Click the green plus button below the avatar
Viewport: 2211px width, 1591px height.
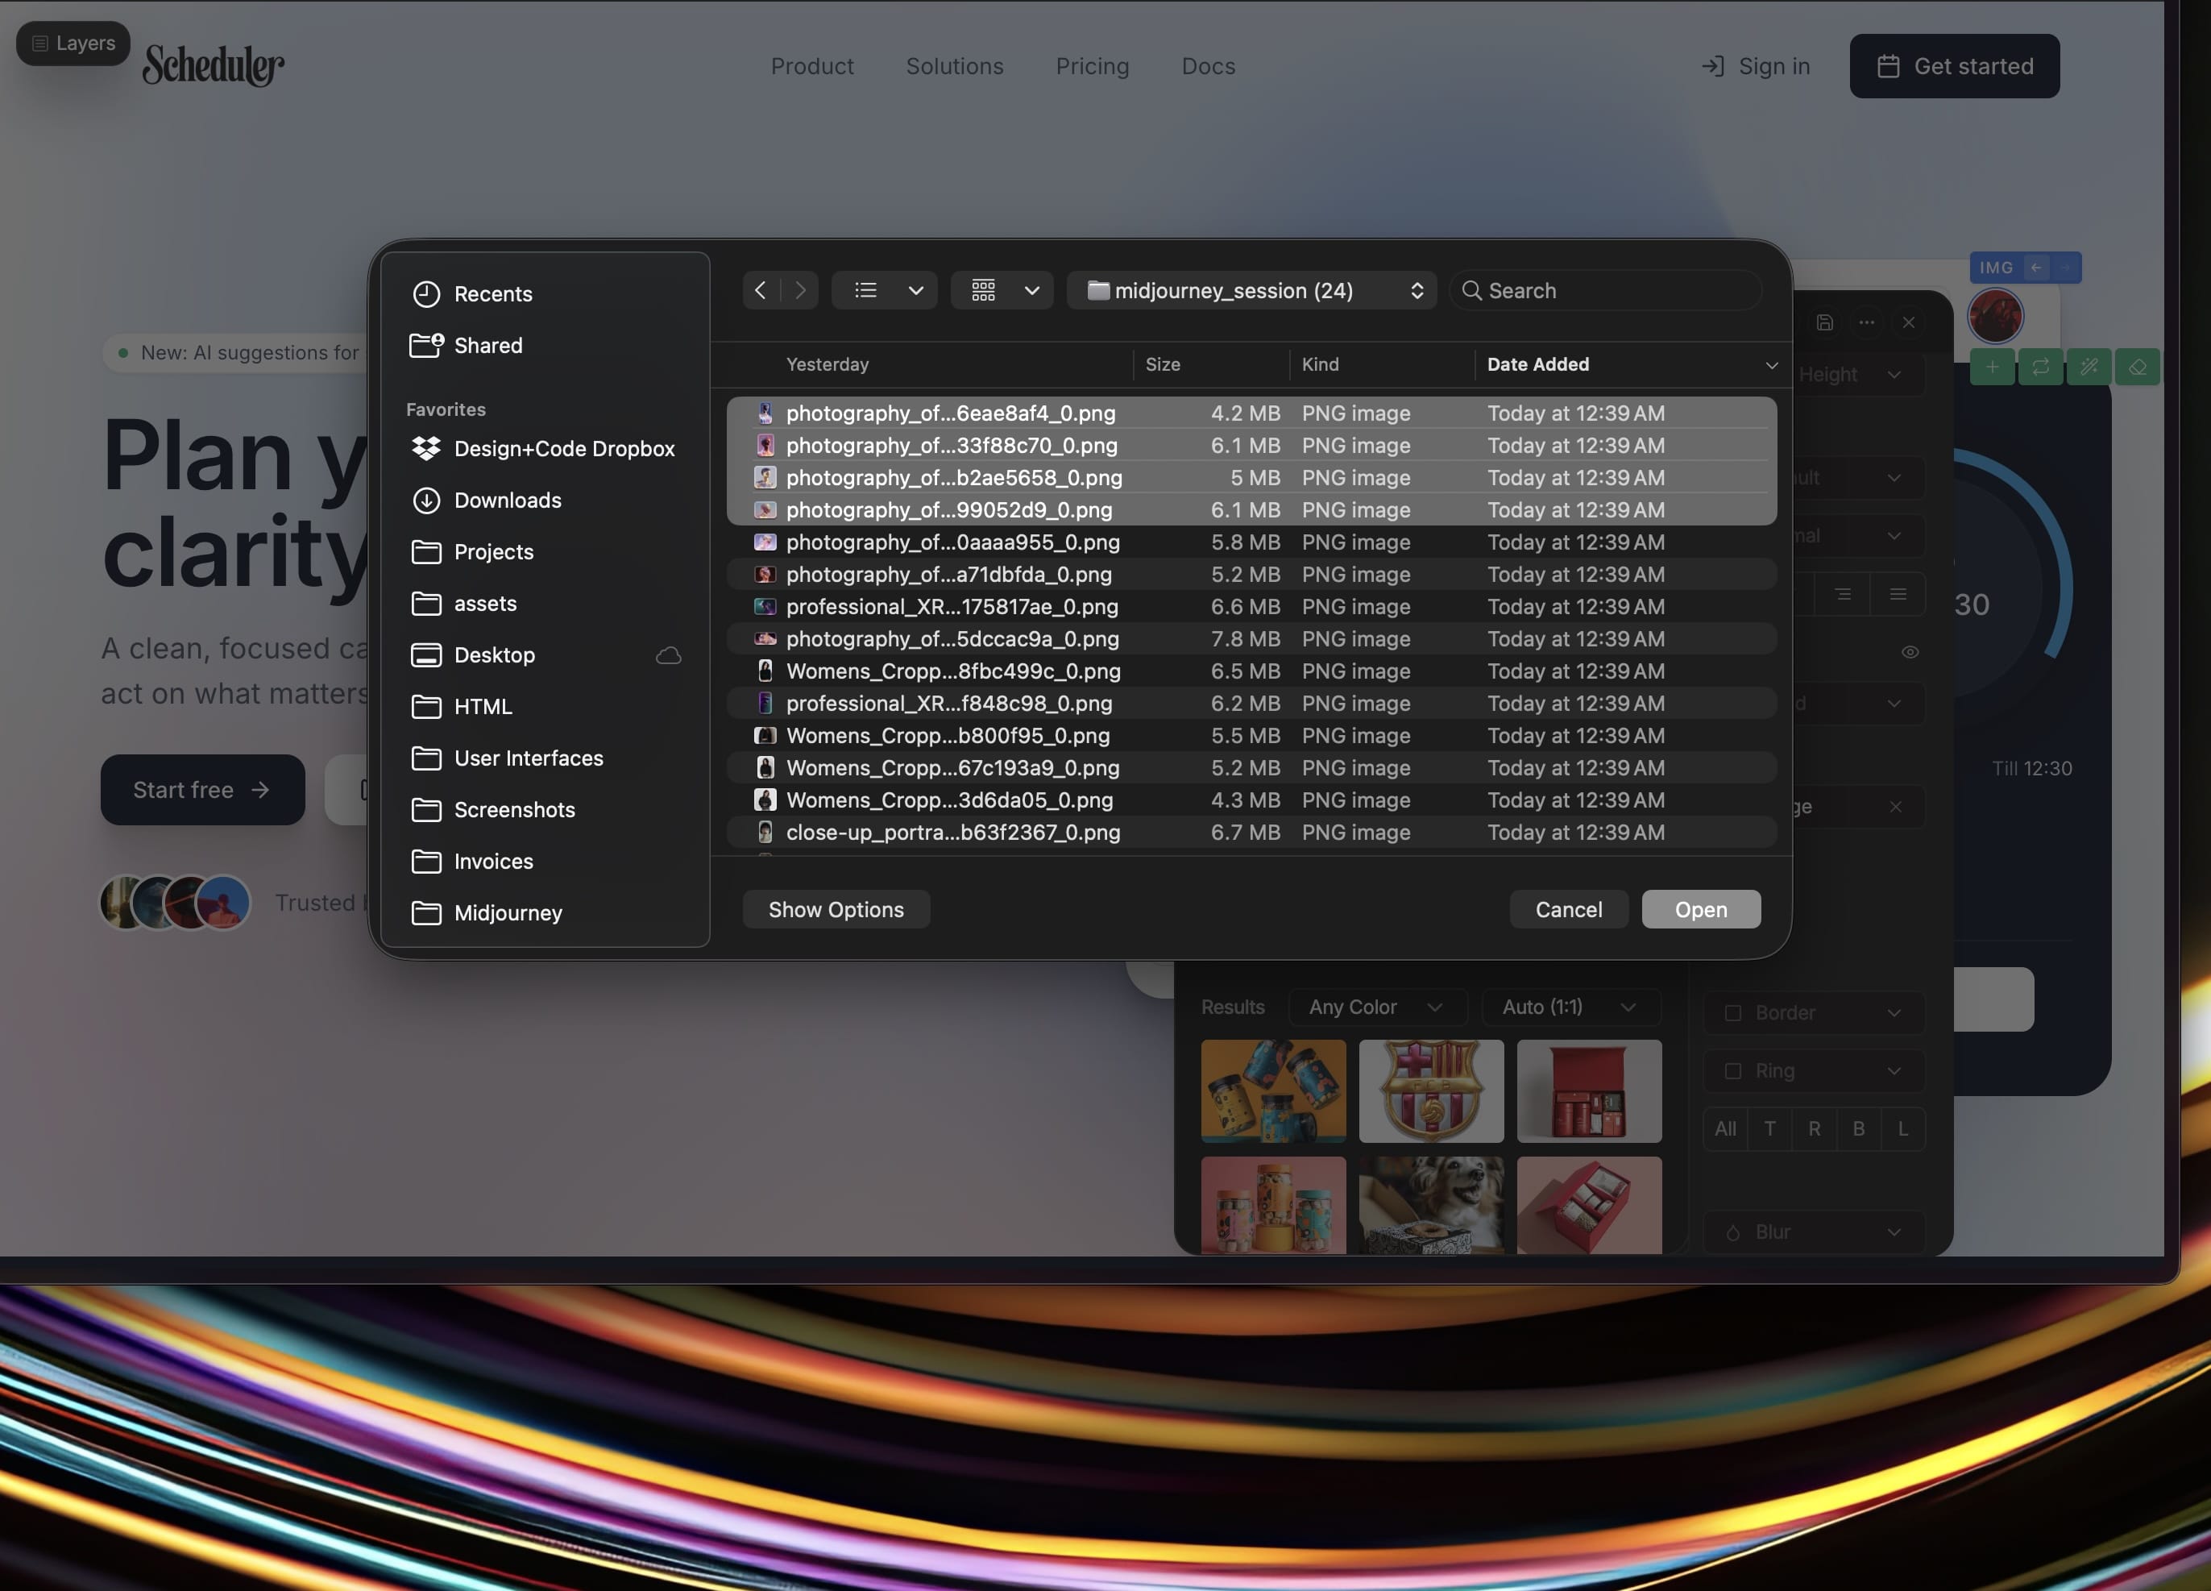point(1992,367)
